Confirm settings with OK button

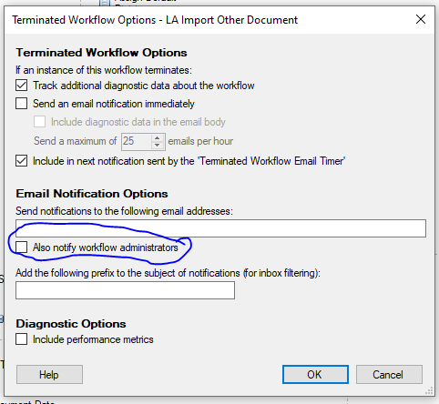tap(315, 375)
